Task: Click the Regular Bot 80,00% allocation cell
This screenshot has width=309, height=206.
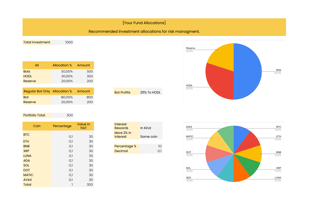Action: click(62, 97)
